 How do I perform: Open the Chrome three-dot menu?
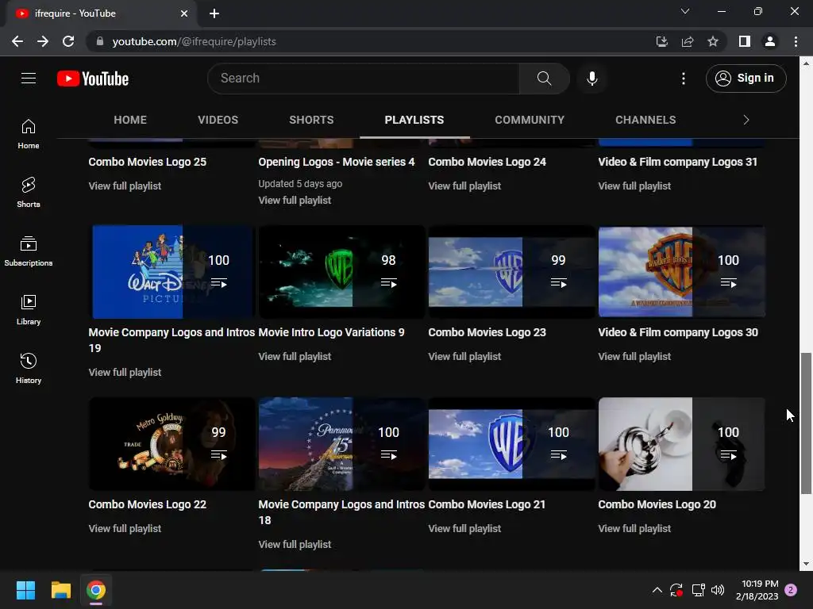pos(796,41)
